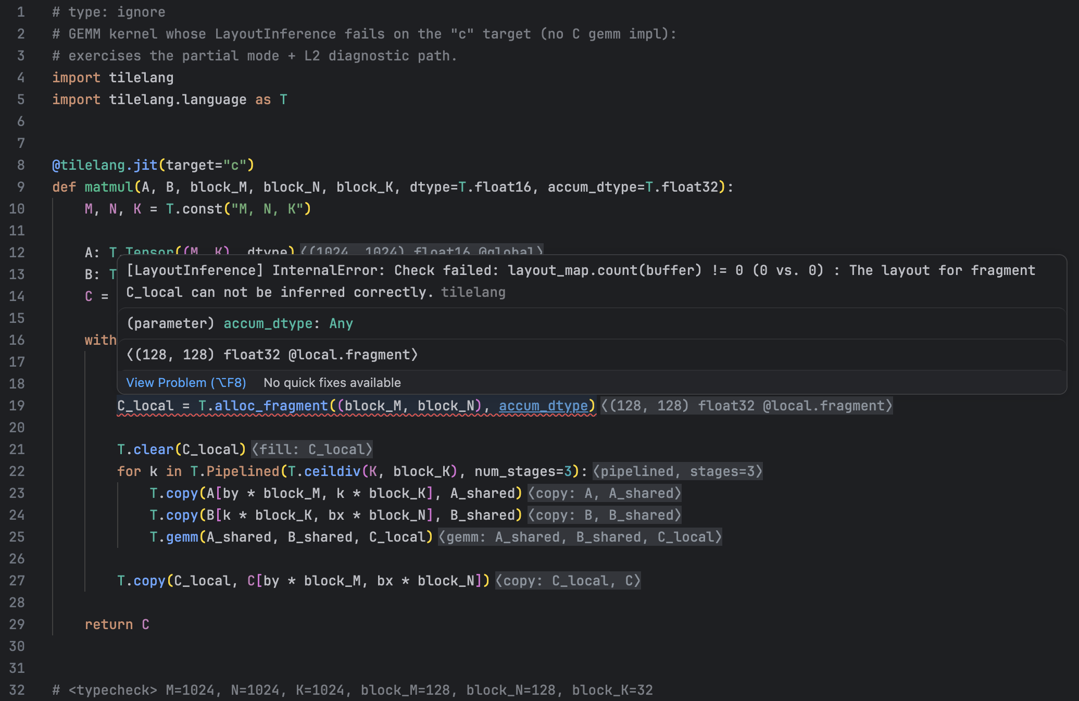Click the typecheck comment on line 32
Screen dimensions: 1079x701
click(353, 690)
